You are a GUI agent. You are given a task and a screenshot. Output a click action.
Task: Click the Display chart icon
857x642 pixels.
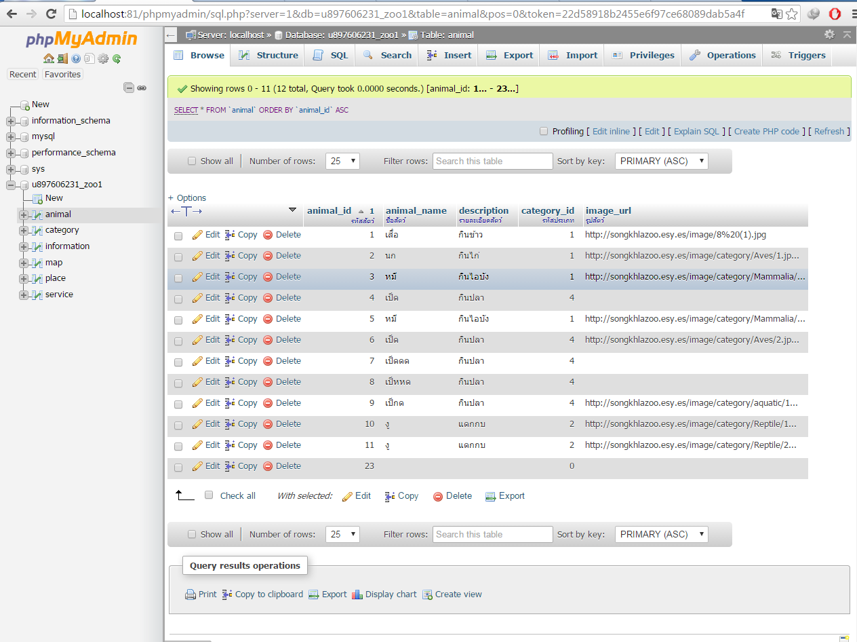click(357, 594)
